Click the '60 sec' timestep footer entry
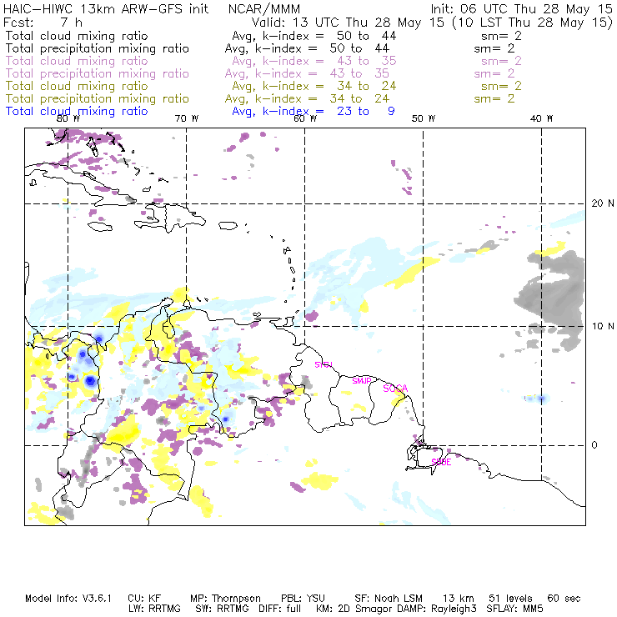This screenshot has height=617, width=617. (564, 599)
